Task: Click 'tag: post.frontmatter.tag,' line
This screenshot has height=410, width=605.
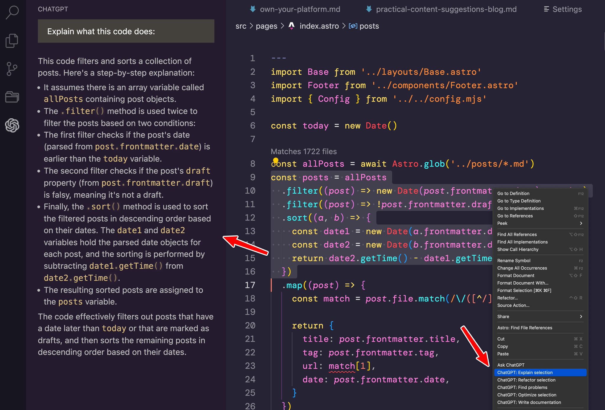Action: point(371,352)
